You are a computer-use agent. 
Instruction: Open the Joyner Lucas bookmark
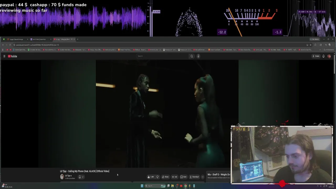click(260, 50)
